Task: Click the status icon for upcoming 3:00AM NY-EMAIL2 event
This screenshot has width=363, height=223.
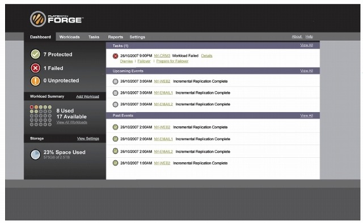Action: coord(115,105)
